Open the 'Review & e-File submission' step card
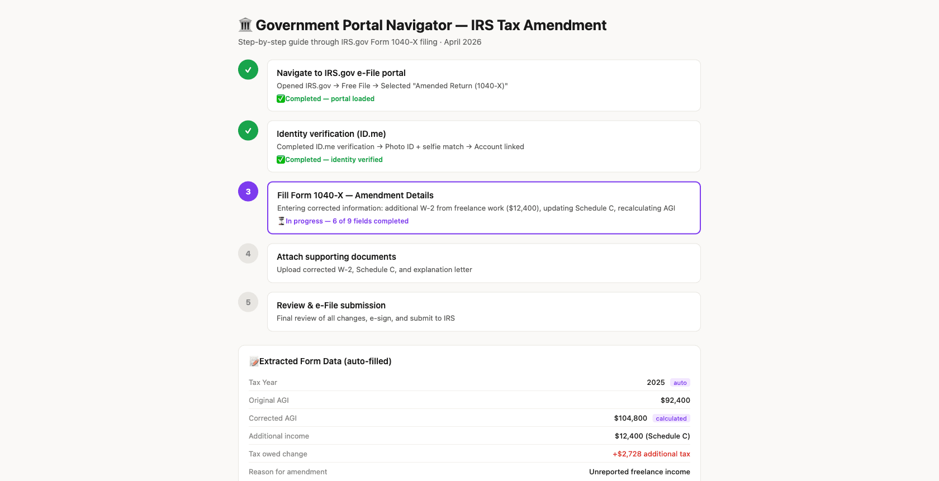Screen dimensions: 939x481 tap(484, 312)
